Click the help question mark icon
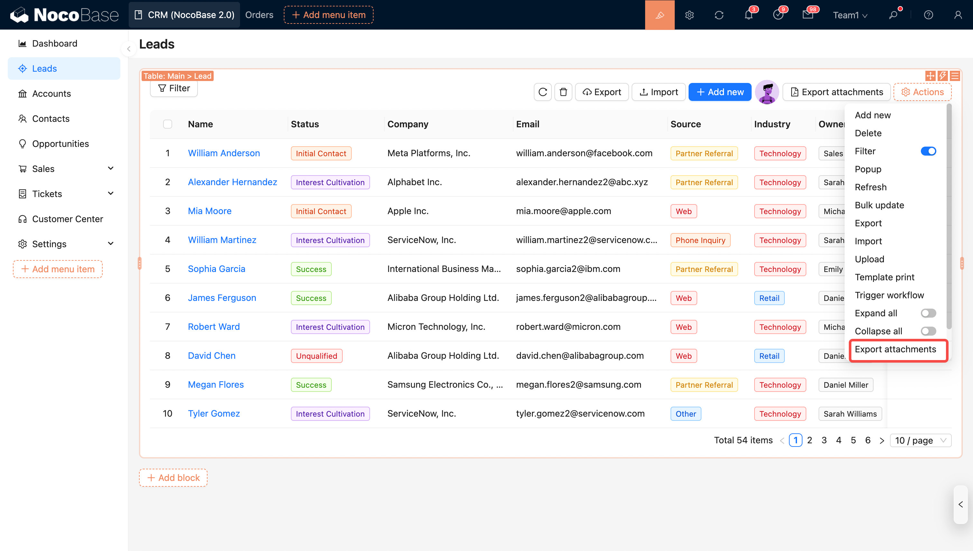 pyautogui.click(x=928, y=15)
